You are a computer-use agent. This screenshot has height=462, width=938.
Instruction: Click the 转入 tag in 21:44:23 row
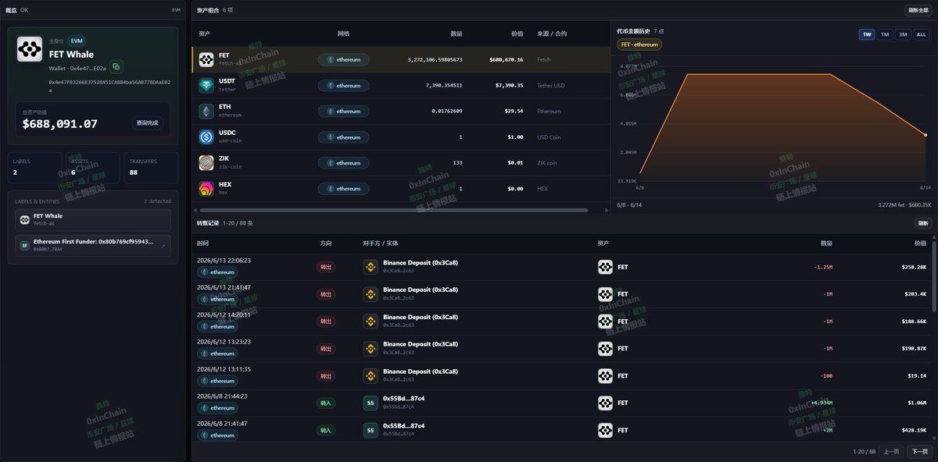click(x=325, y=403)
